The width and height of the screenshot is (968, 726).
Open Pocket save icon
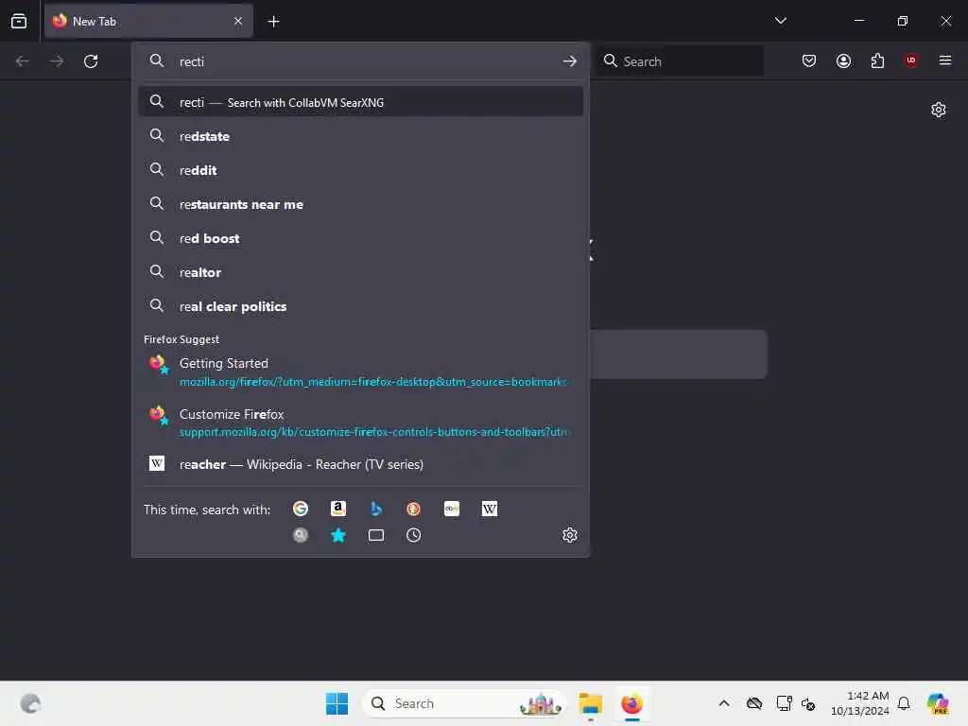point(809,60)
